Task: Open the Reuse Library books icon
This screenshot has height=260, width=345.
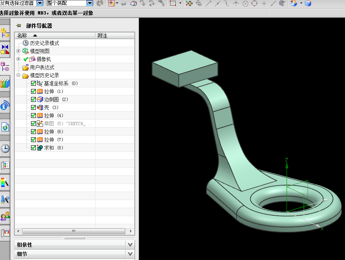Action: [x=5, y=83]
